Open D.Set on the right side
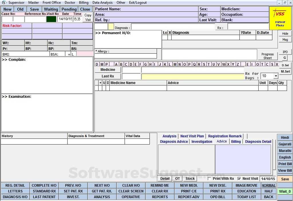This screenshot has height=201, width=293. tap(285, 65)
